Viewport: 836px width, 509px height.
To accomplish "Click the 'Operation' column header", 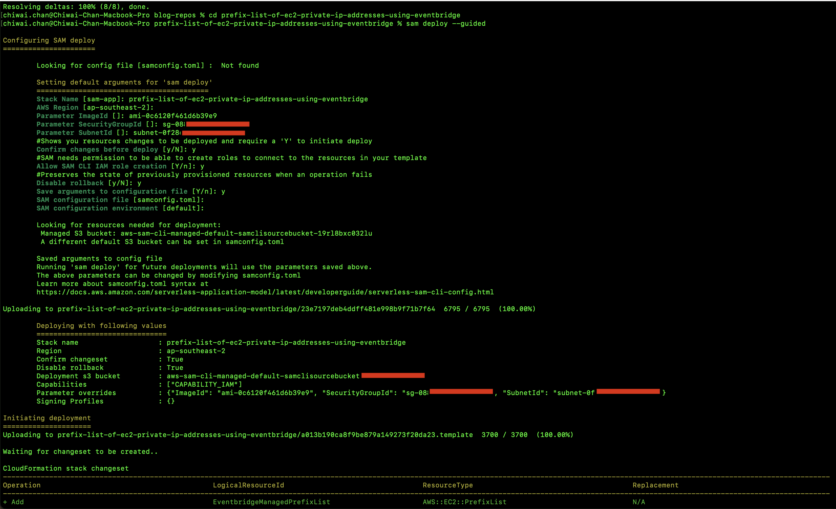I will click(22, 485).
